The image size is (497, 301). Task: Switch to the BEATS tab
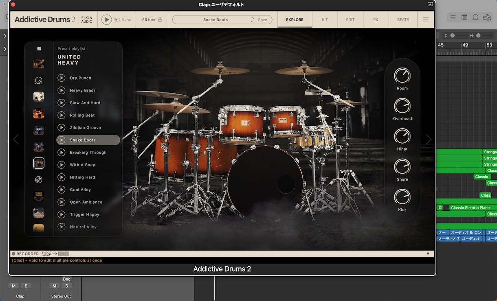403,20
